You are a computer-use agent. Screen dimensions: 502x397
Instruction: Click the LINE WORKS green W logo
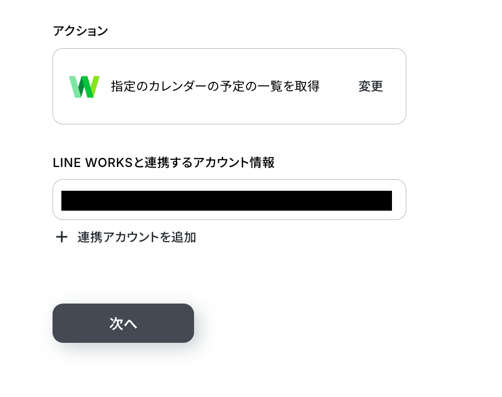(84, 87)
